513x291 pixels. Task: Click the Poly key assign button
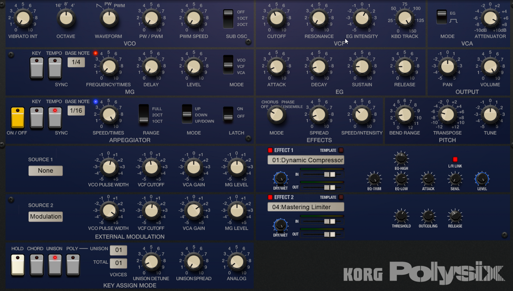pos(73,265)
